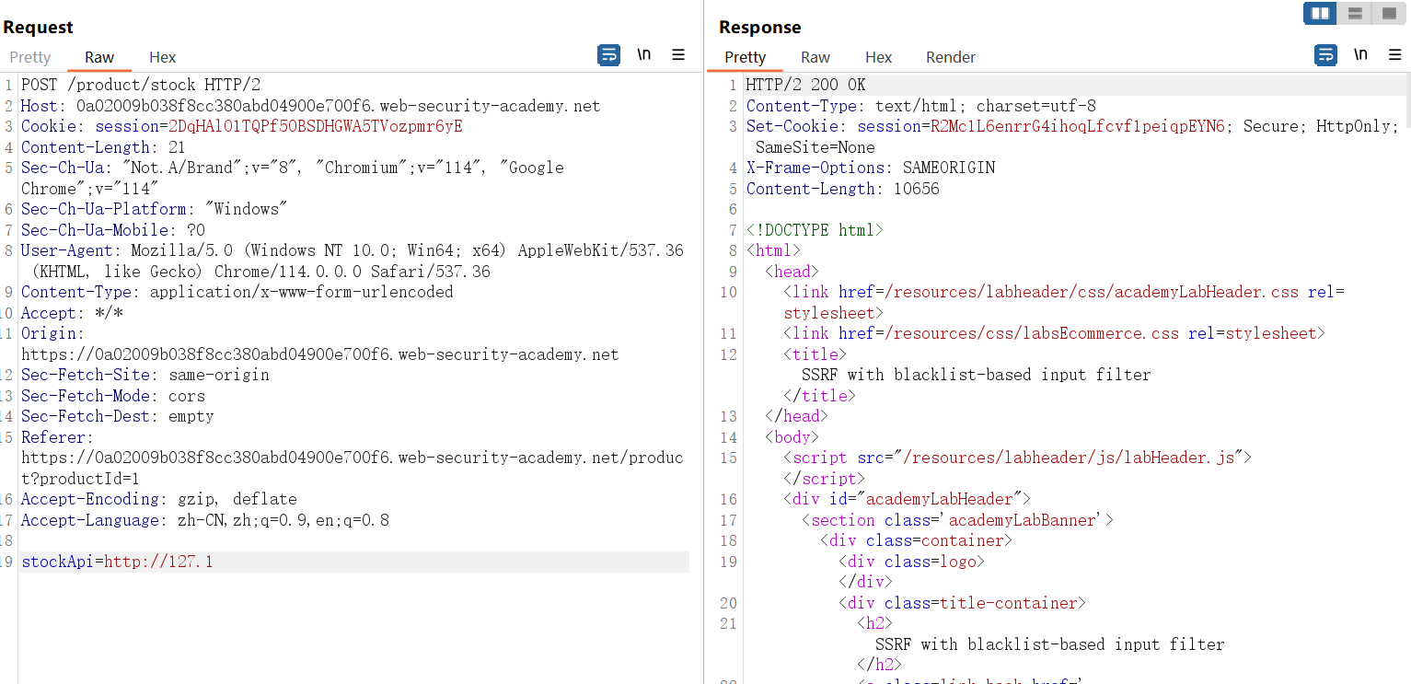Click the Set-Cookie session response header
The height and width of the screenshot is (684, 1411).
click(x=1072, y=136)
